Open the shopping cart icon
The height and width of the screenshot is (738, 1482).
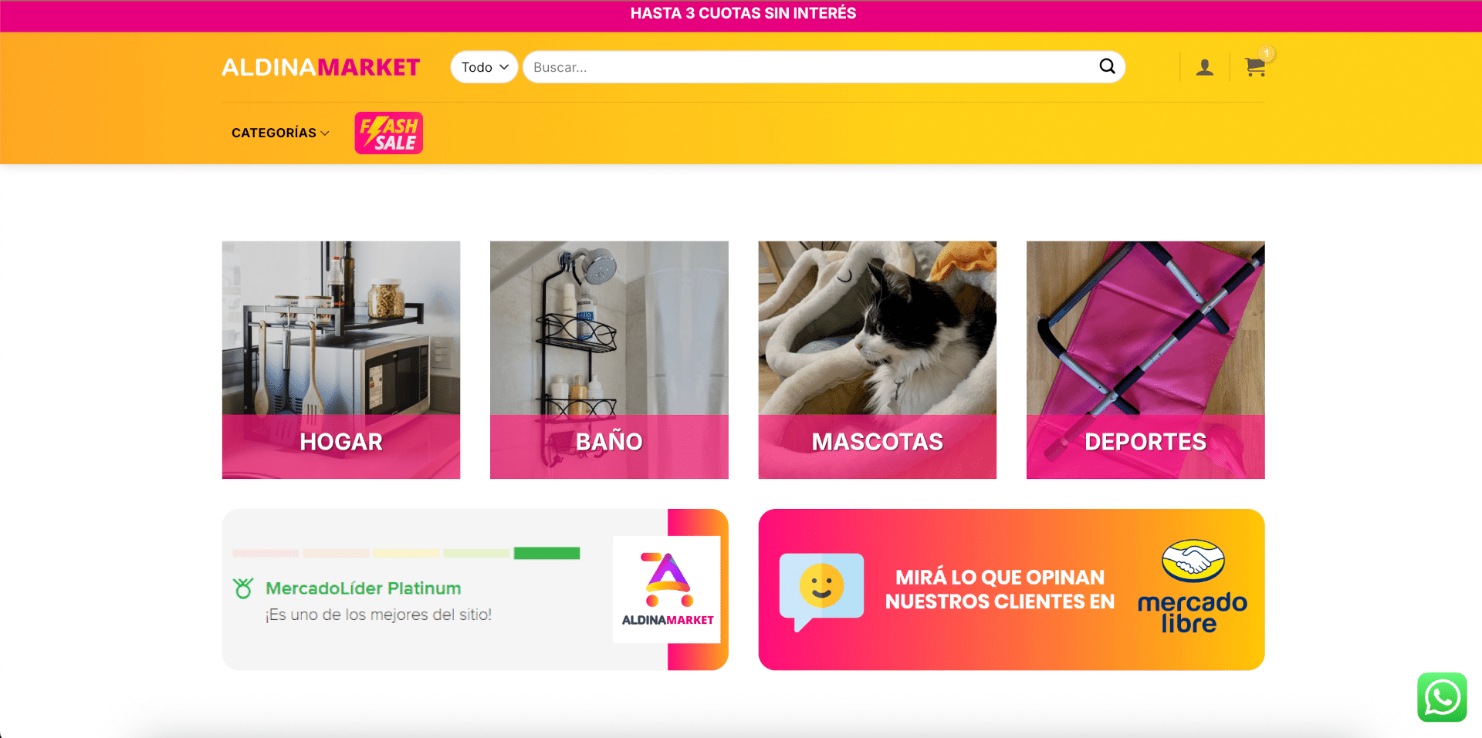point(1255,67)
